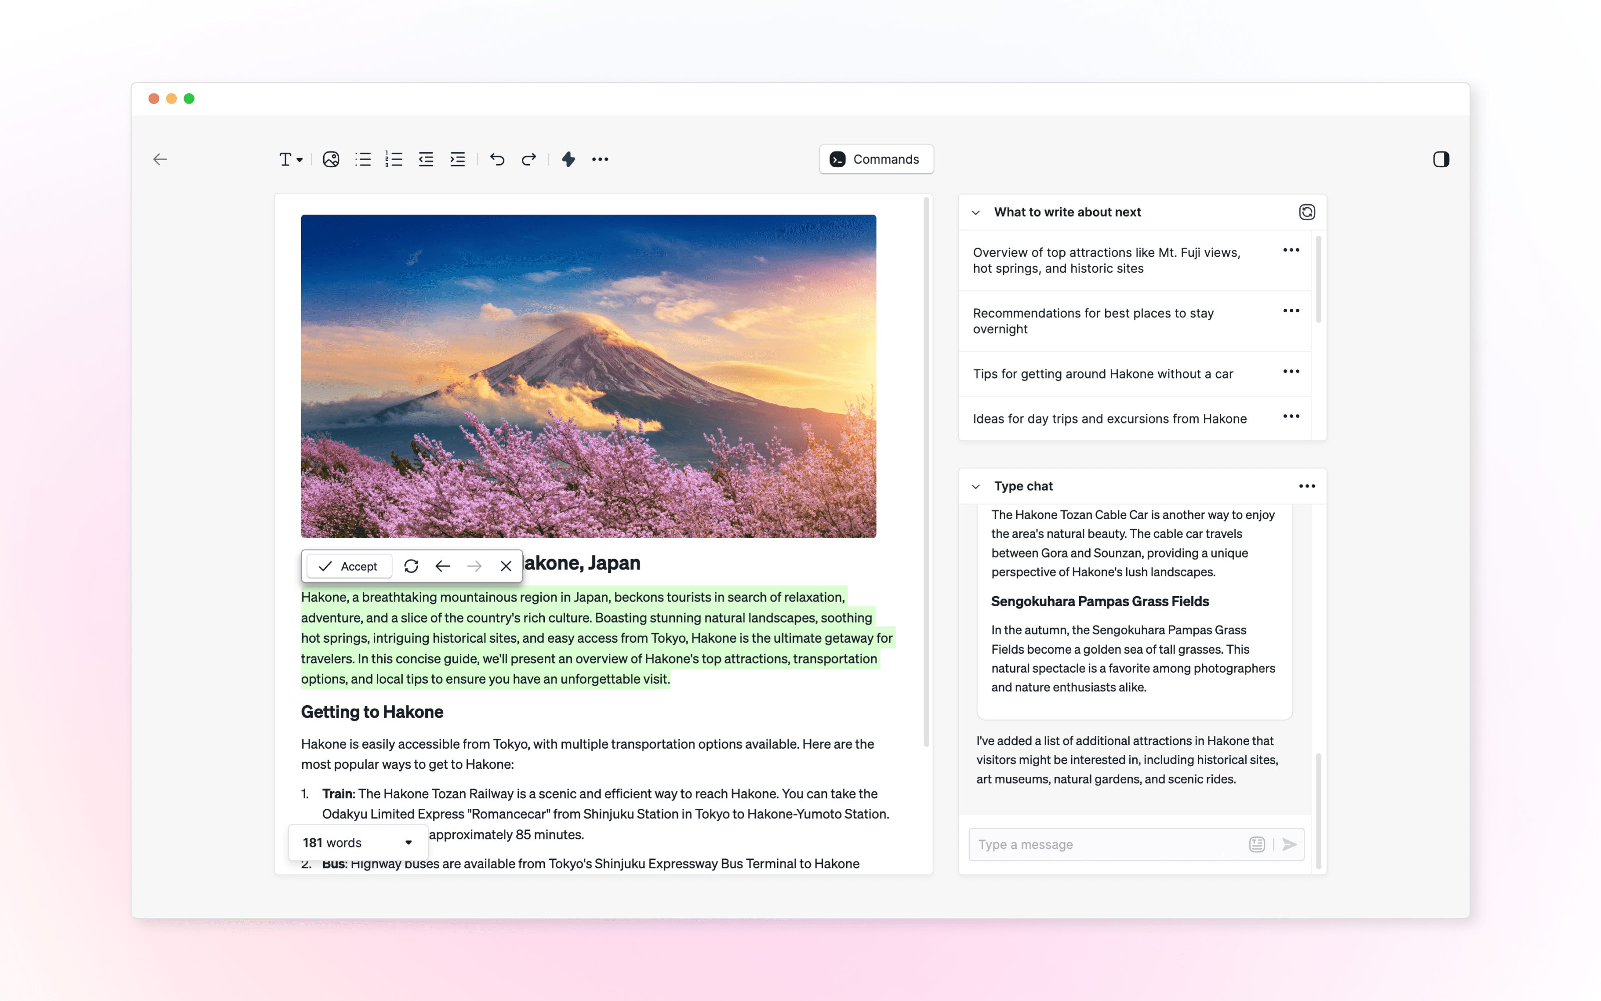This screenshot has height=1001, width=1601.
Task: Dismiss the suggestion with the X icon
Action: tap(505, 566)
